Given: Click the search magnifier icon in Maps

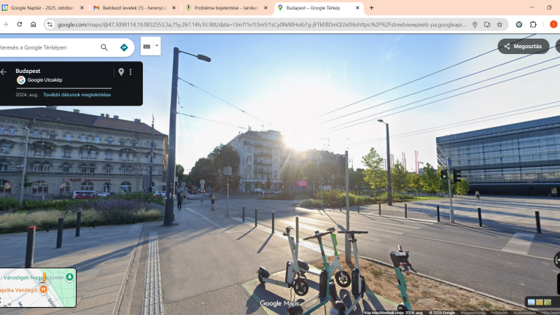Looking at the screenshot, I should [104, 47].
